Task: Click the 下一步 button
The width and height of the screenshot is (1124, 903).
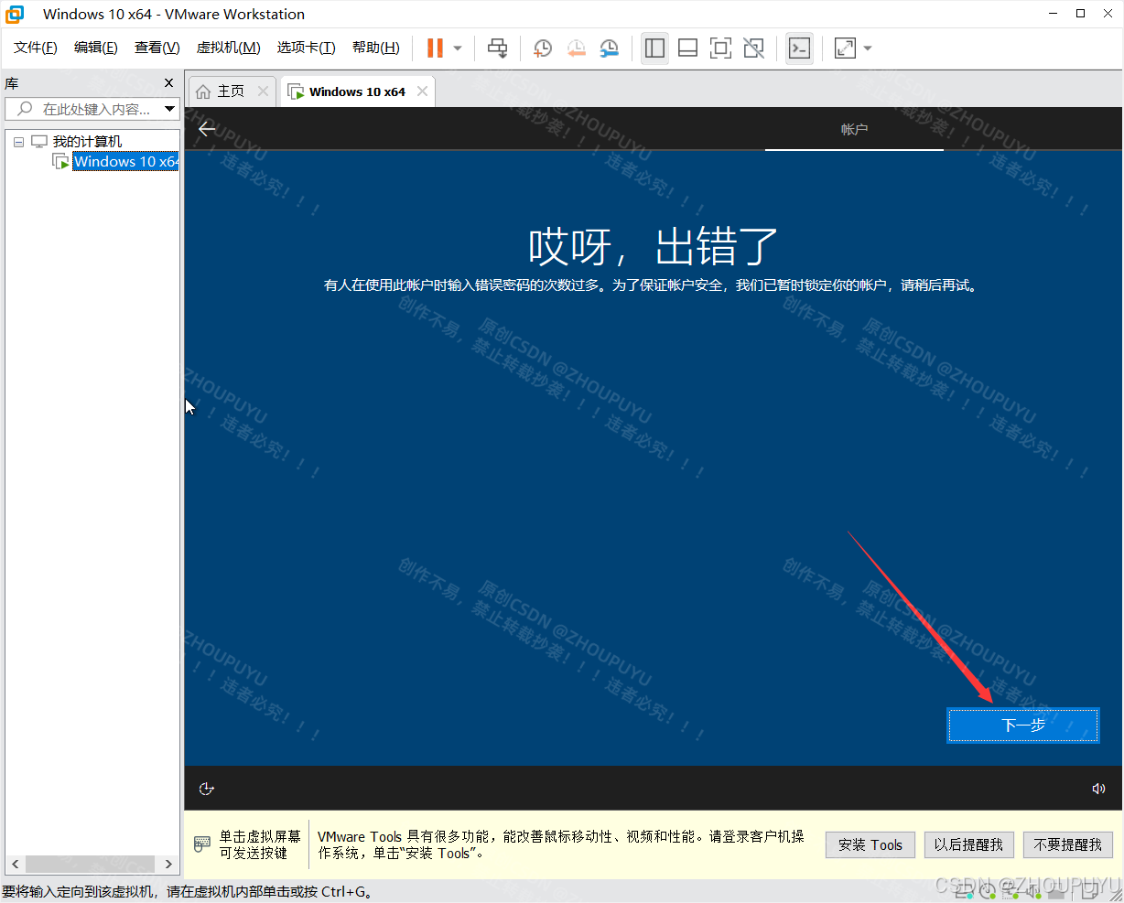Action: click(x=1023, y=726)
